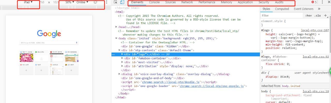Expand the voice-overlay-dialog node
Screen dimensions: 331x103
click(119, 74)
